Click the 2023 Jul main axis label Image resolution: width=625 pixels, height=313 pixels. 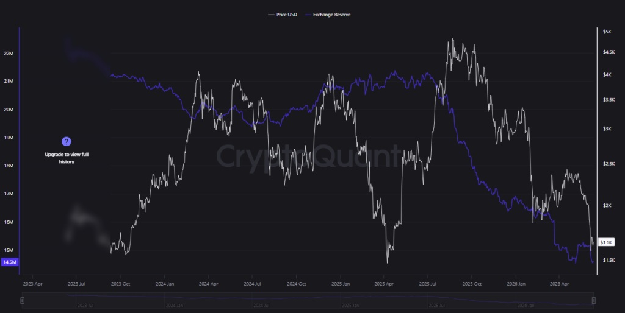click(x=76, y=284)
